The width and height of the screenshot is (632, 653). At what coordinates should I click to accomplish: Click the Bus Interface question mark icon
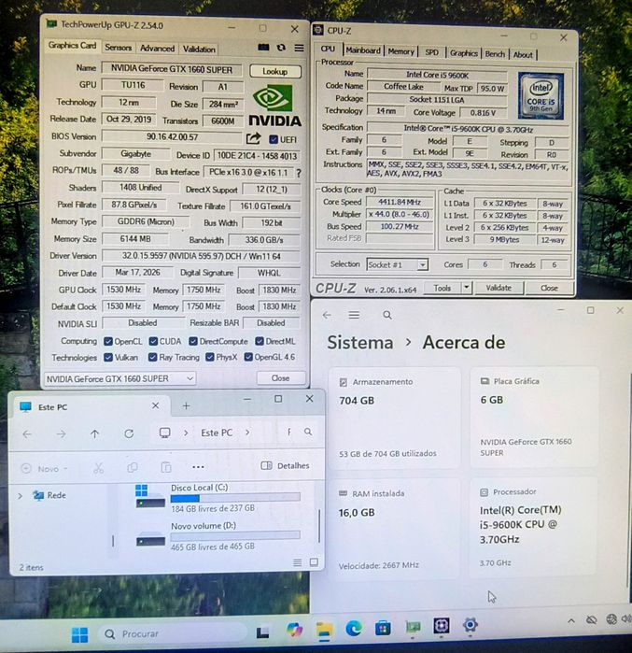(299, 173)
